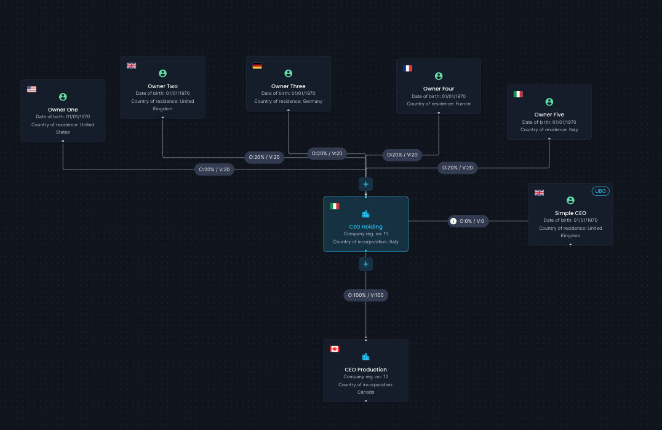The width and height of the screenshot is (662, 430).
Task: Click the plus button above CEO Holding
Action: pyautogui.click(x=365, y=184)
